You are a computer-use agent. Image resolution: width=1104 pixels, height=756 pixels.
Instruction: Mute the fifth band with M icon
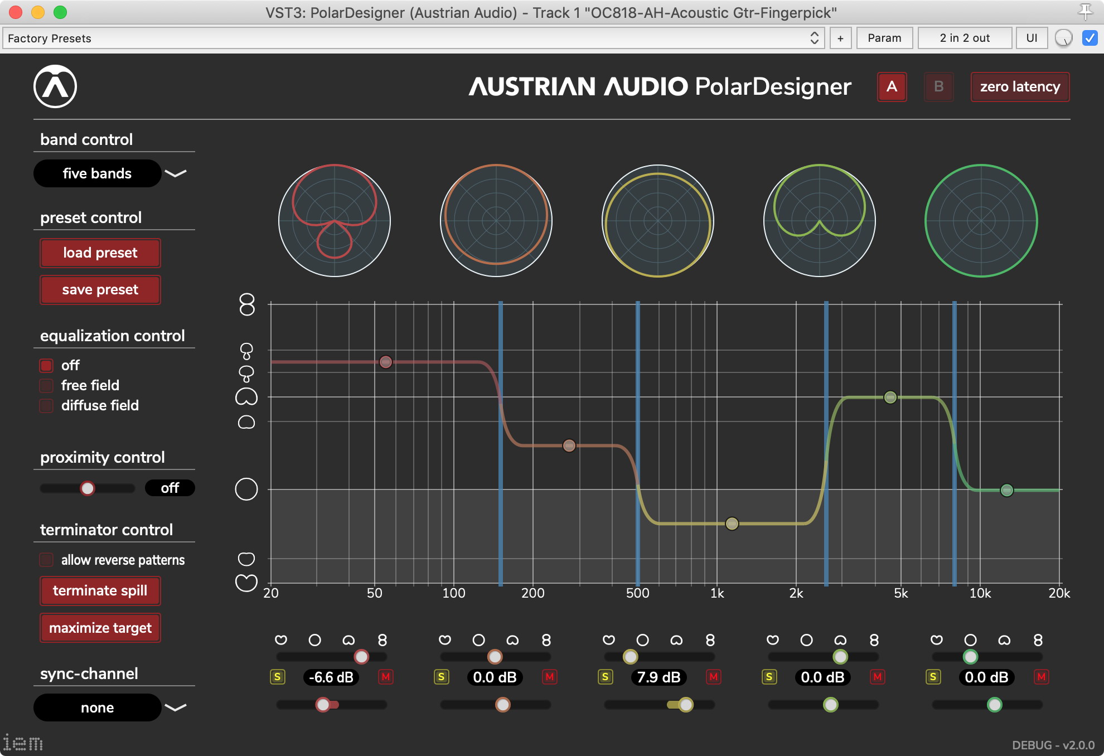coord(1041,677)
